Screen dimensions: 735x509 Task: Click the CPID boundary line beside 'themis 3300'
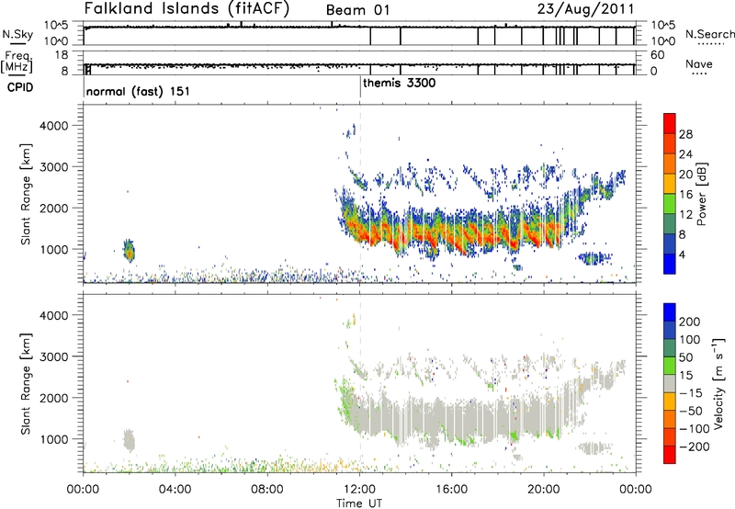(x=360, y=86)
